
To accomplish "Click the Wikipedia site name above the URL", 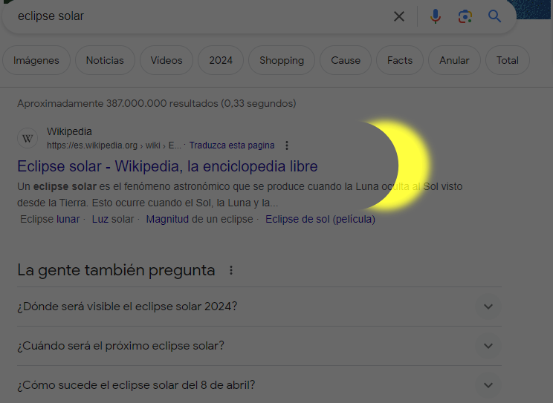I will pos(69,131).
